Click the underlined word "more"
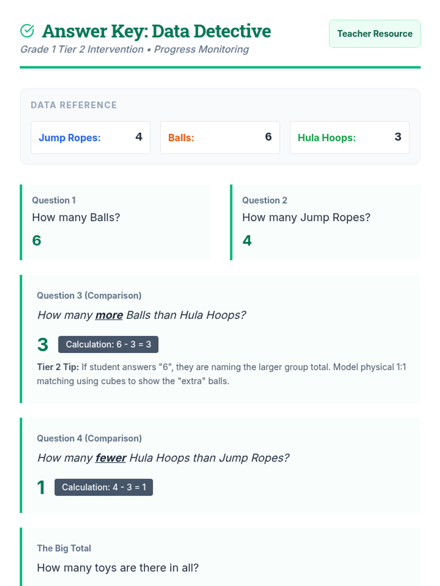Screen dimensions: 440x586 [x=109, y=315]
